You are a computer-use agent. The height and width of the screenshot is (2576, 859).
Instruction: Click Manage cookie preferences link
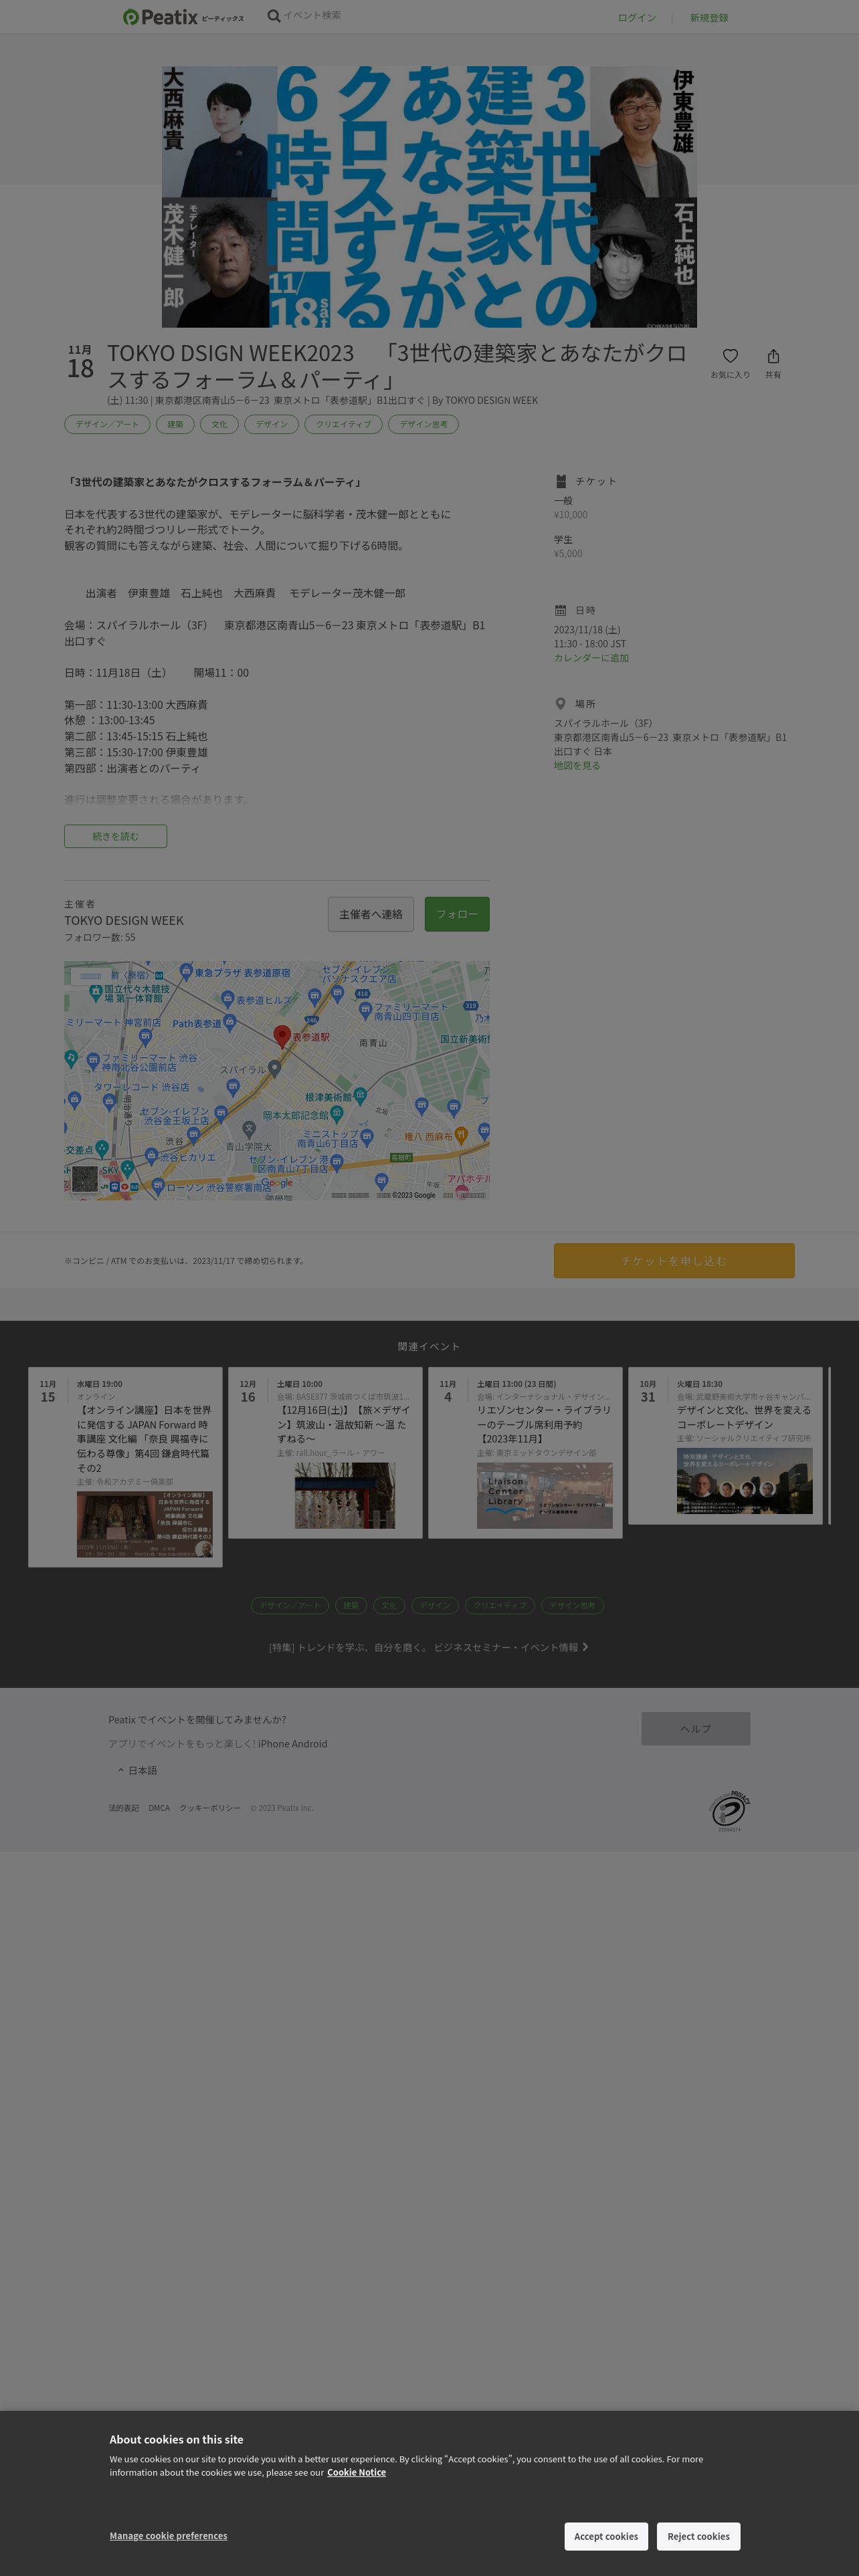168,2535
